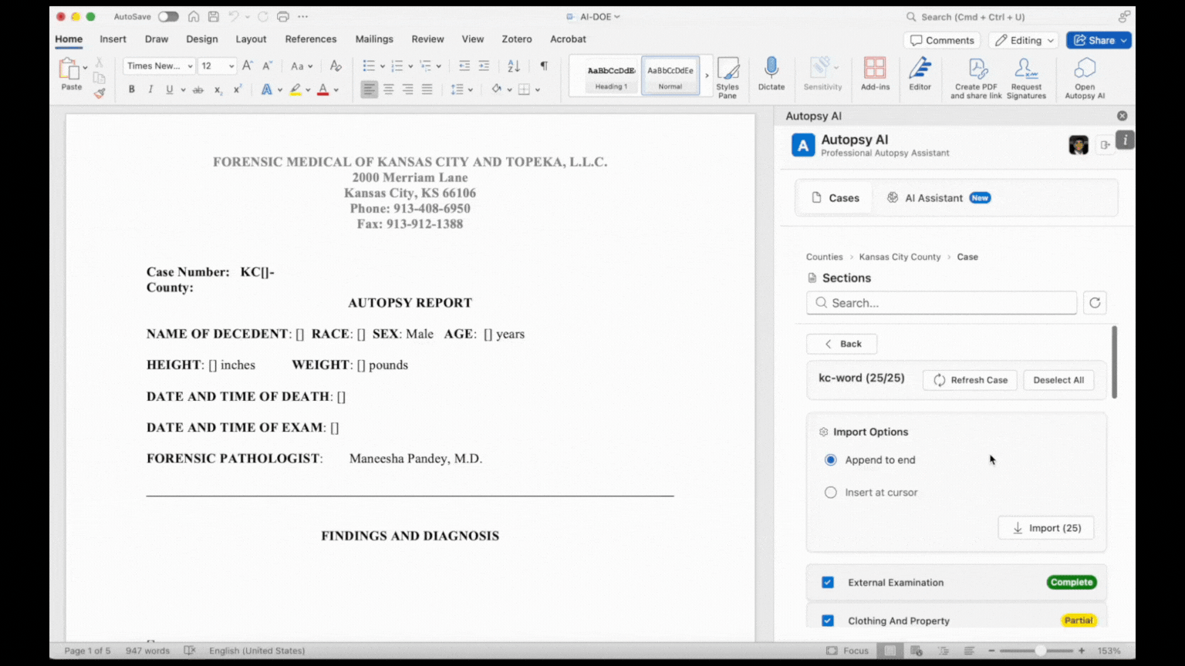
Task: Click the Sections search field
Action: point(940,302)
